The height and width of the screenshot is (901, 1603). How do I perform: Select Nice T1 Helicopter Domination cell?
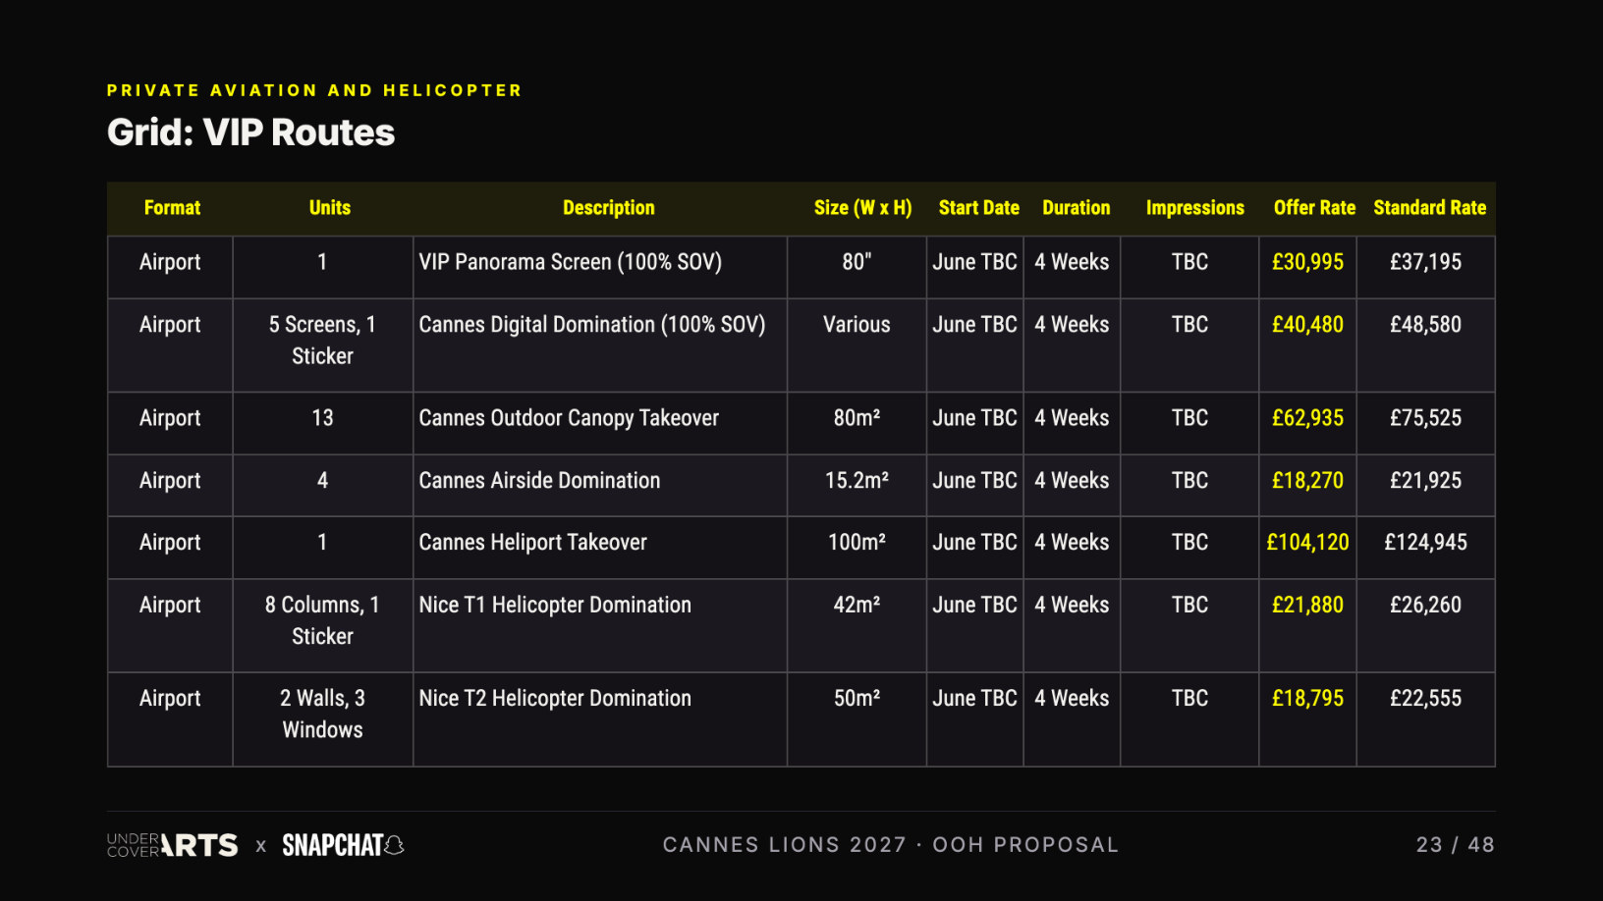(600, 625)
